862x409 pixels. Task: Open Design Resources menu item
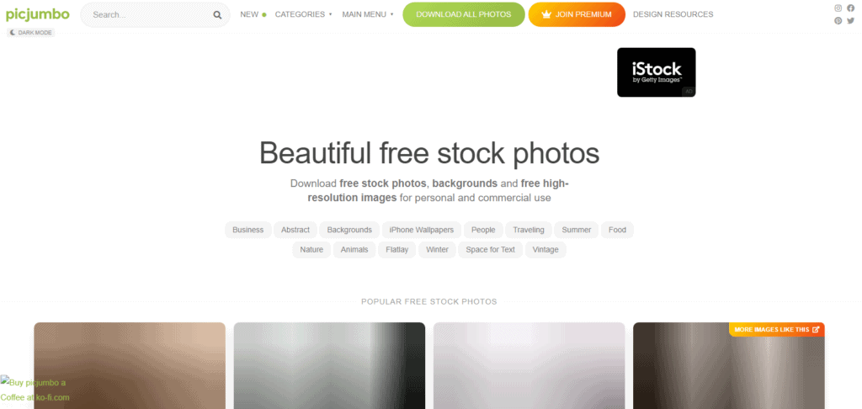(x=673, y=14)
